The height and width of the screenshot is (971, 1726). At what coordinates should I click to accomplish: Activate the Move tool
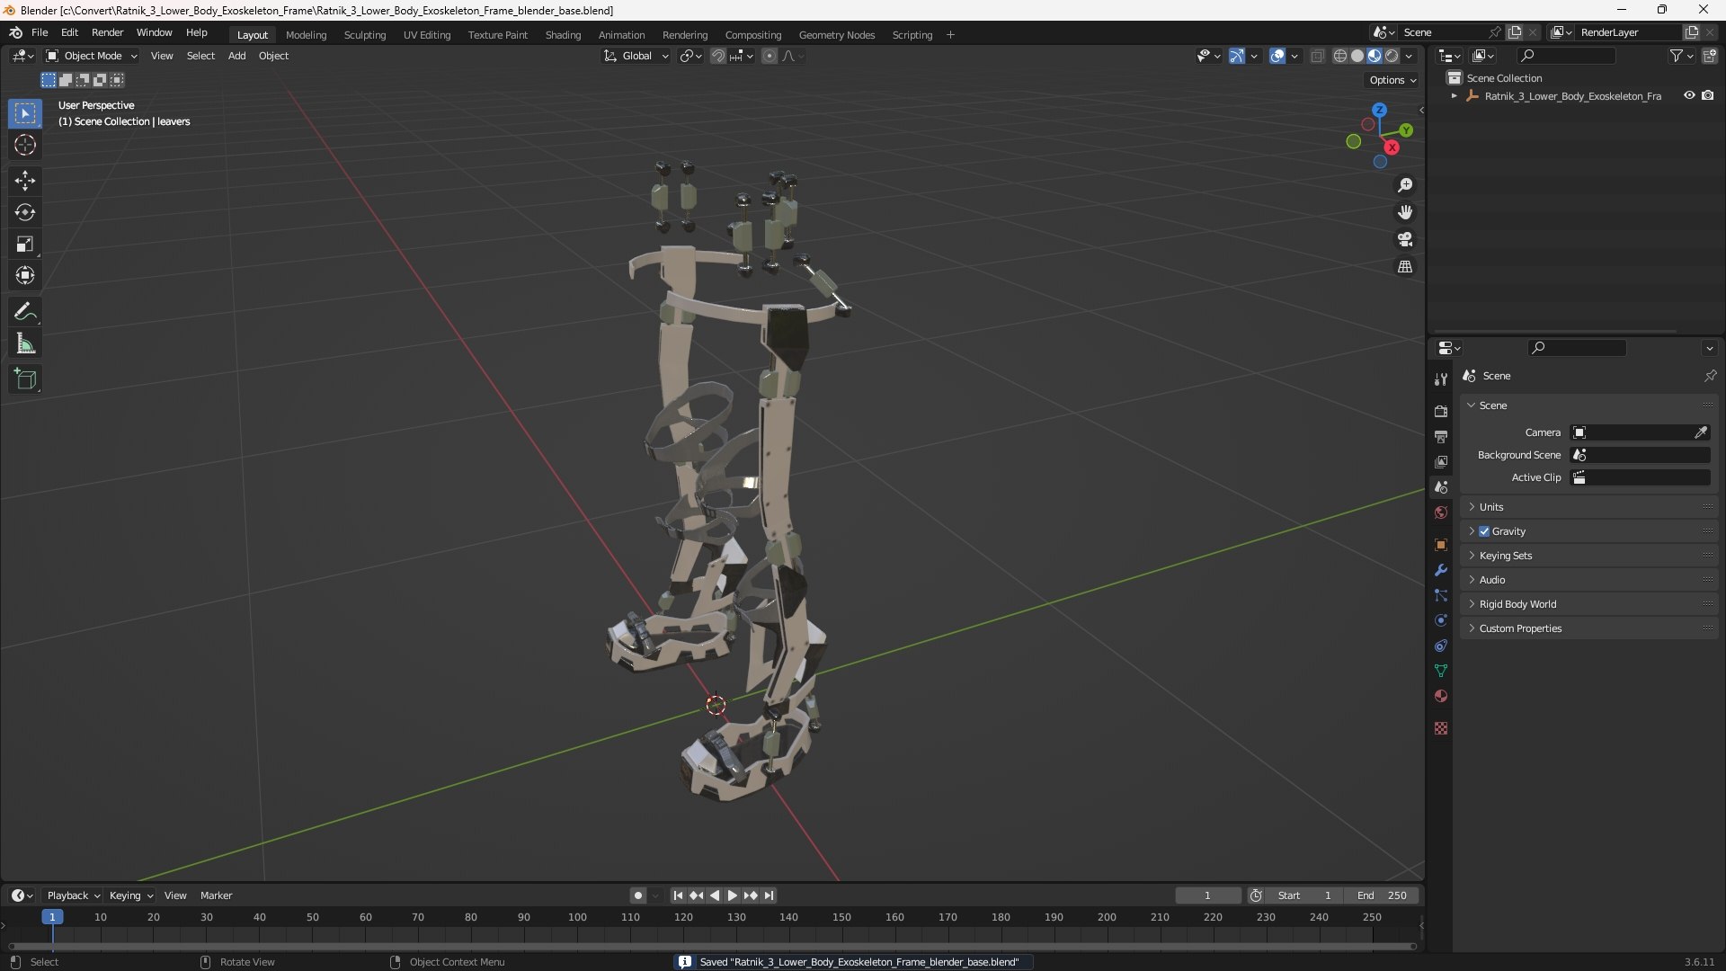pyautogui.click(x=25, y=181)
